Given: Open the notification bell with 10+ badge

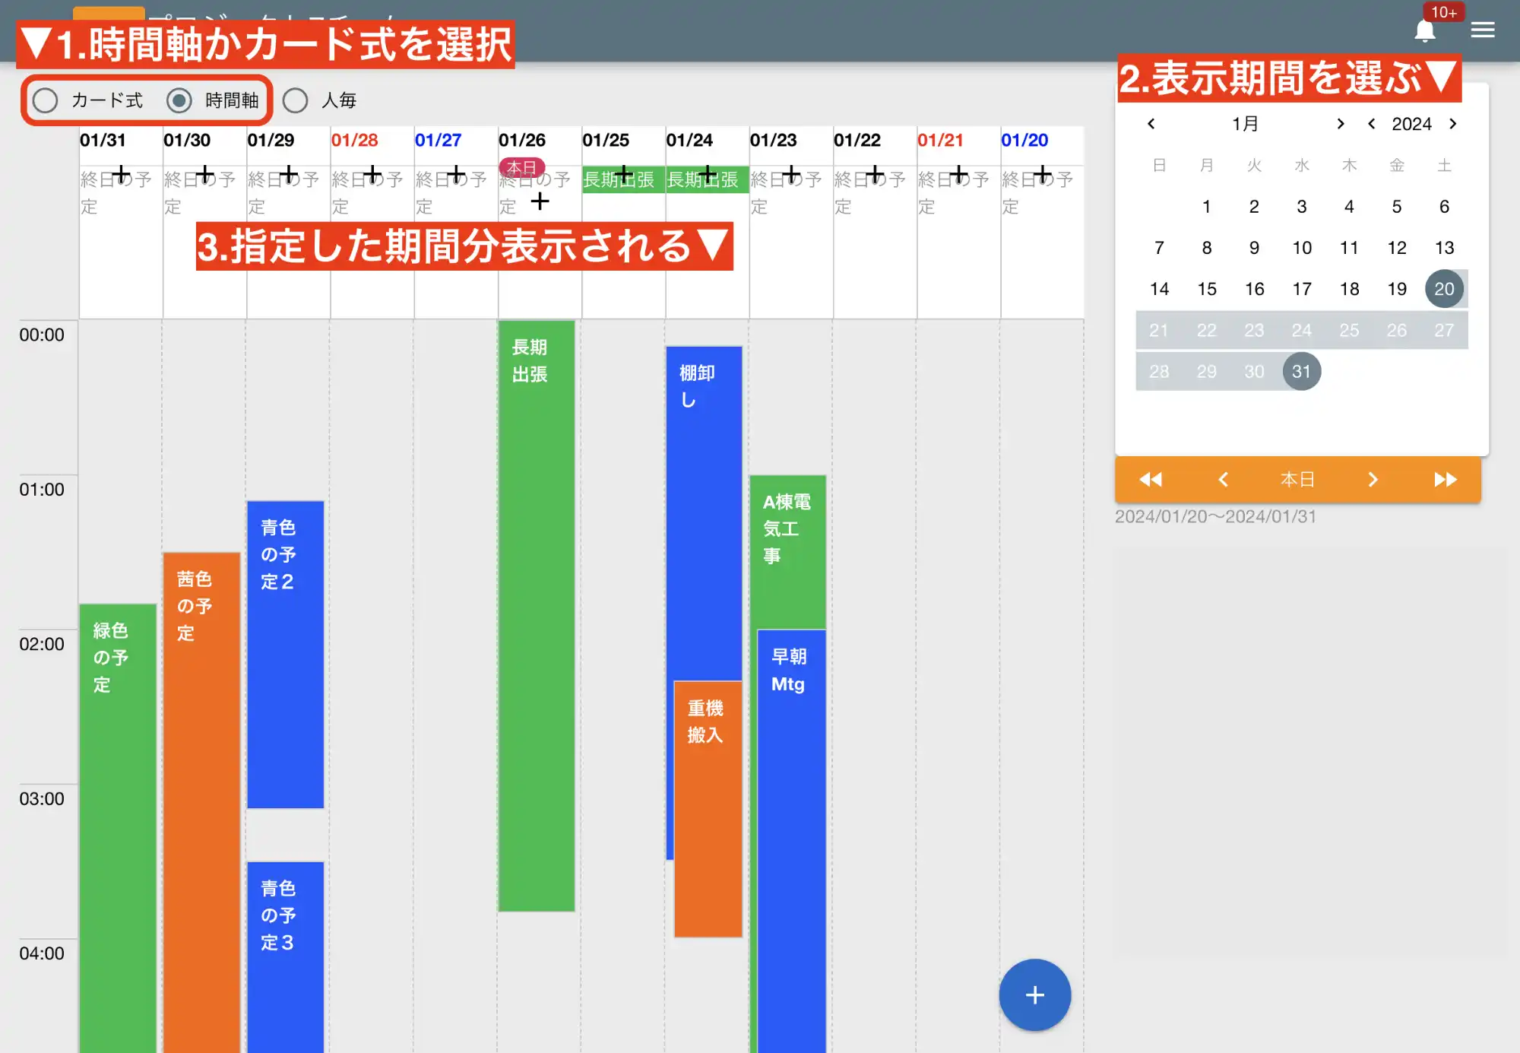Looking at the screenshot, I should [1425, 30].
